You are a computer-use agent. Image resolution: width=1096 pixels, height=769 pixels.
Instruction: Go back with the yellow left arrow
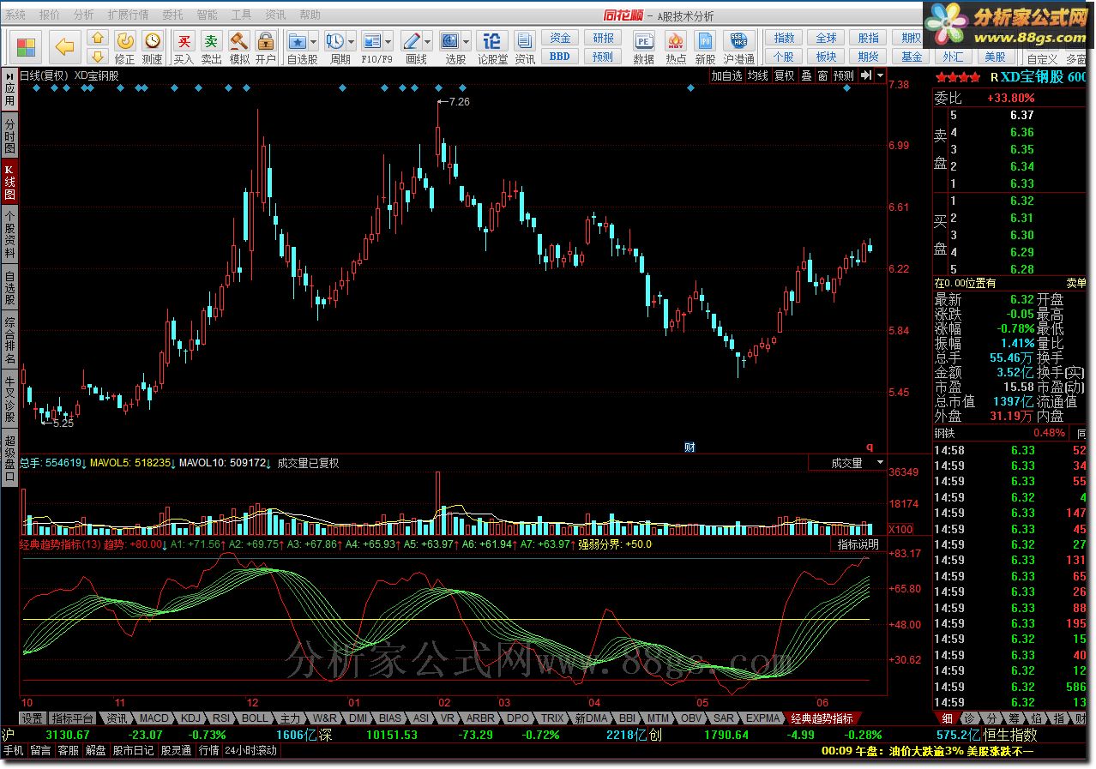pyautogui.click(x=65, y=47)
